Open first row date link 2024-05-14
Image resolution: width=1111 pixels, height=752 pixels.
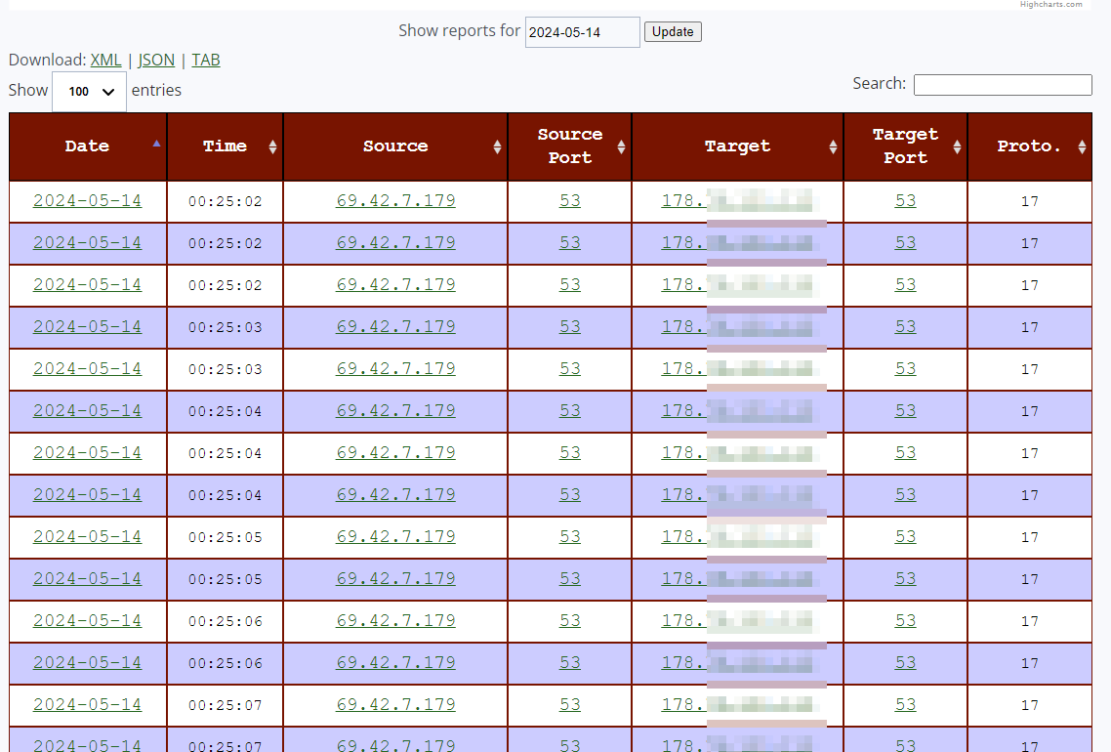87,201
